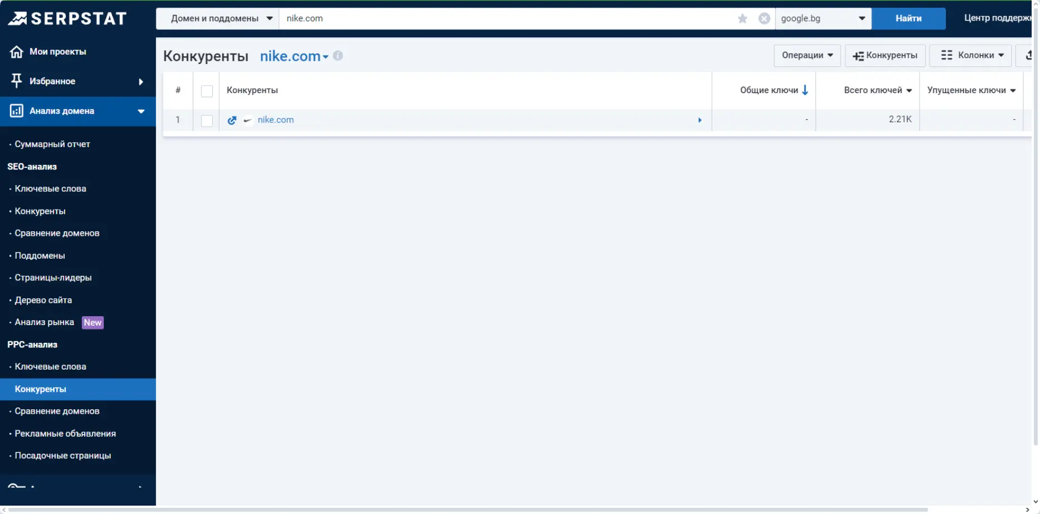
Task: Clear the search field with the X icon
Action: [764, 18]
